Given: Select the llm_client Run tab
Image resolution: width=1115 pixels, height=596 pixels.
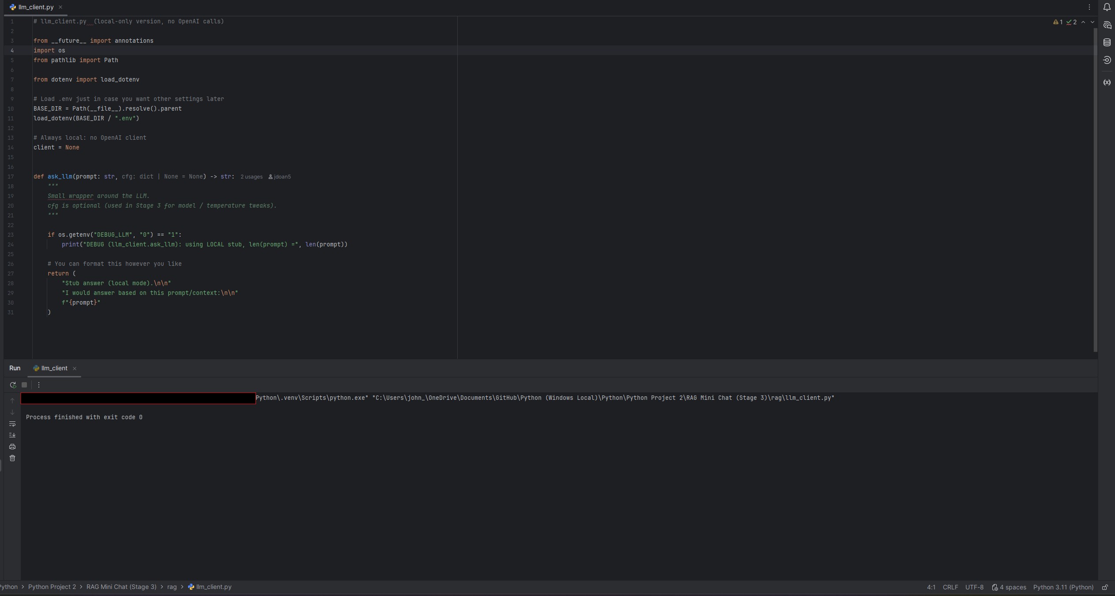Looking at the screenshot, I should click(54, 368).
